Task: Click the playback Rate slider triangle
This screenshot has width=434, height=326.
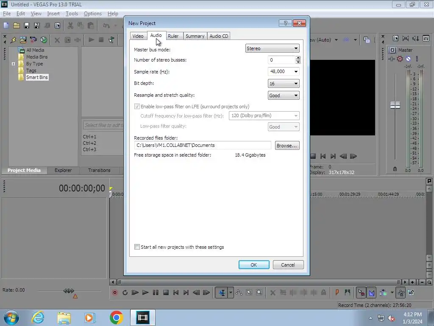Action: [75, 296]
